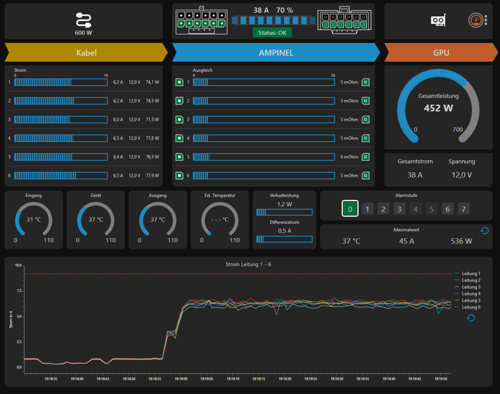500x394 pixels.
Task: Click the Maximalwert value 45 A
Action: pyautogui.click(x=407, y=241)
